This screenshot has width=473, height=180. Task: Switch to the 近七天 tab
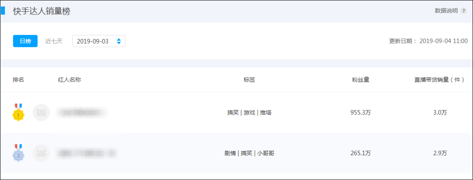click(x=54, y=41)
